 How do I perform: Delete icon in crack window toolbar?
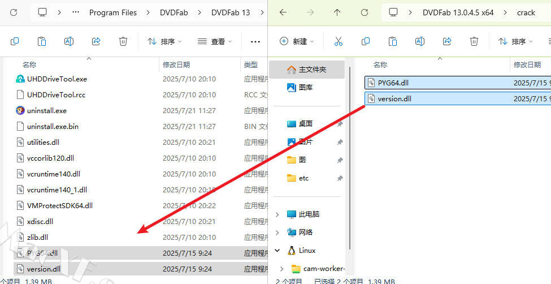(x=474, y=41)
